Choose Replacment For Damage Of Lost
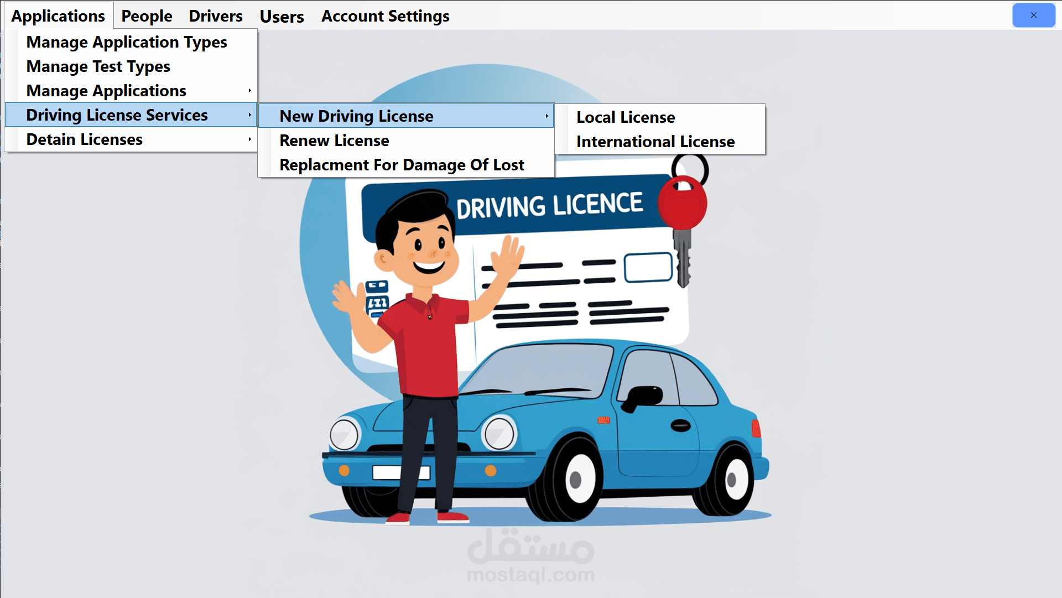Viewport: 1062px width, 598px height. point(402,165)
